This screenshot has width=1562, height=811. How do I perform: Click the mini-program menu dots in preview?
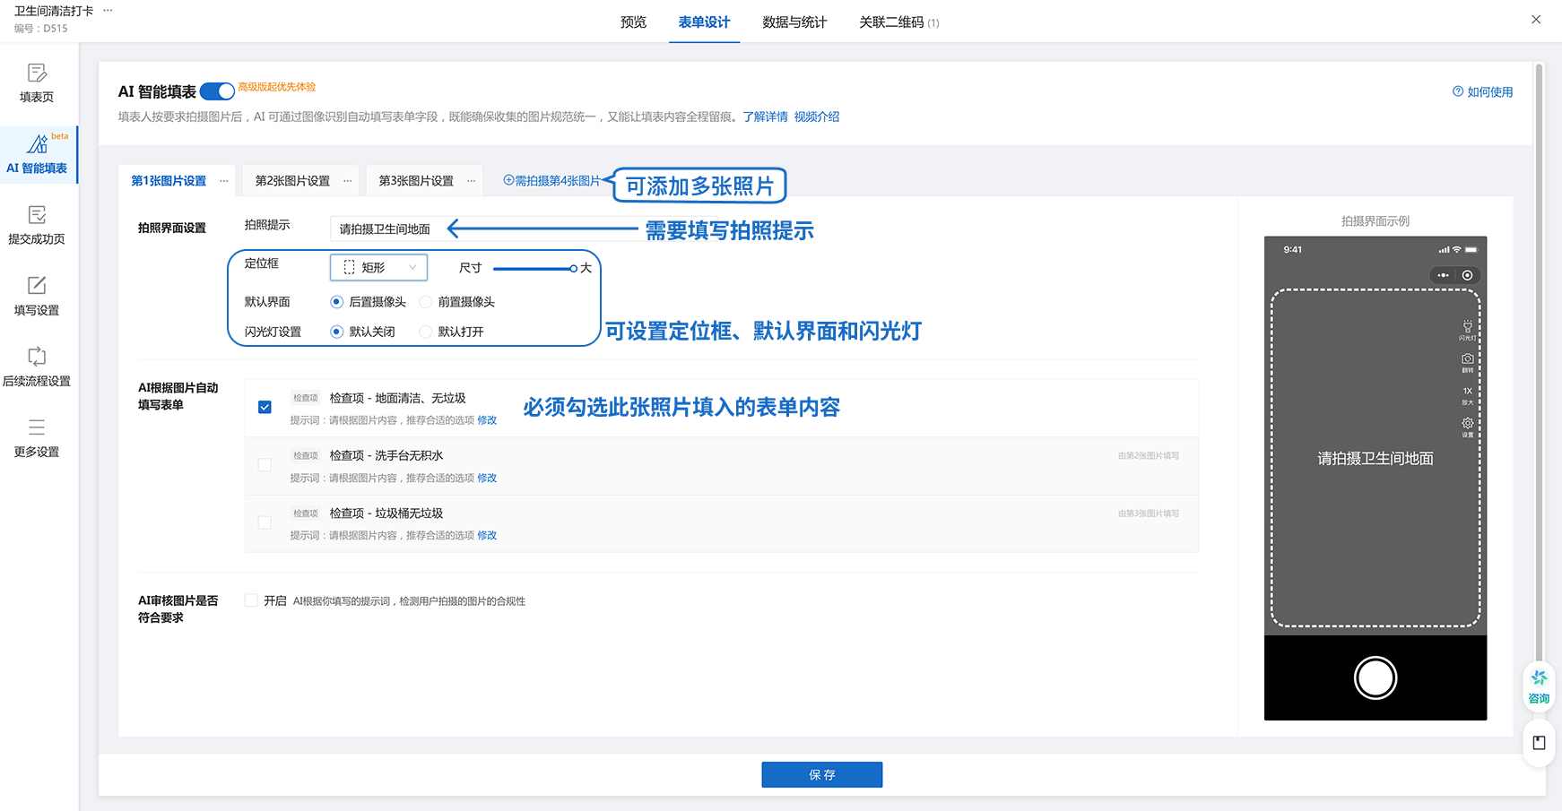(1443, 275)
